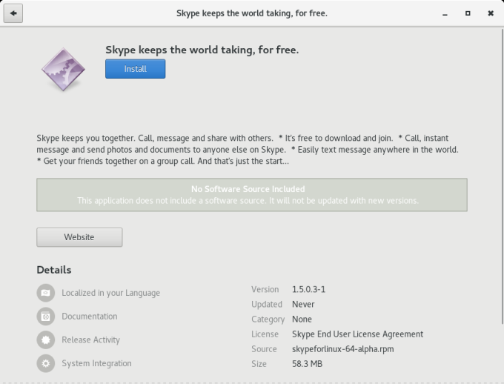The width and height of the screenshot is (504, 384).
Task: Click the Details section heading
Action: [54, 270]
